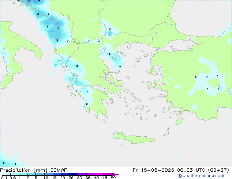Click the '45' legend scale label
Image resolution: width=232 pixels, height=179 pixels.
pos(105,178)
